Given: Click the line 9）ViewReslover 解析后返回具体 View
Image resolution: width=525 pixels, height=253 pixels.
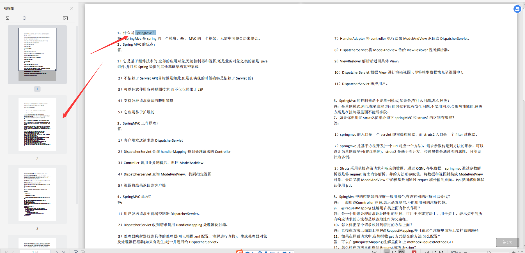Looking at the screenshot, I should coord(366,61).
